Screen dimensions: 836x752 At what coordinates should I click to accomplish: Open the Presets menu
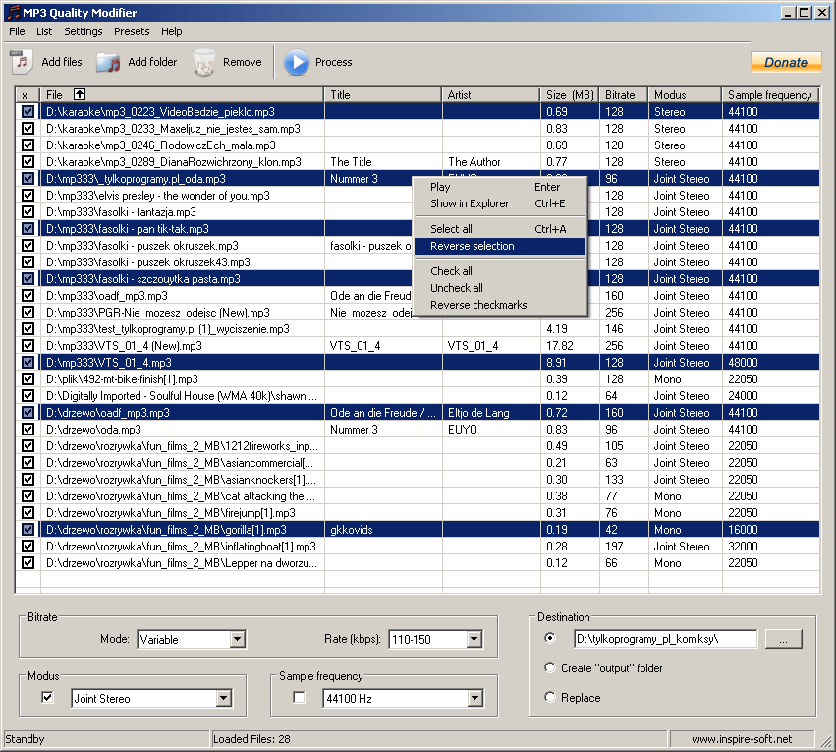pyautogui.click(x=131, y=31)
